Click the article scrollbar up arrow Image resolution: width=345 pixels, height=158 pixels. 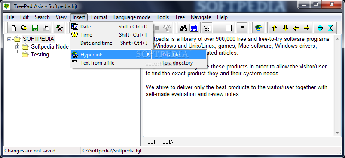click(337, 39)
